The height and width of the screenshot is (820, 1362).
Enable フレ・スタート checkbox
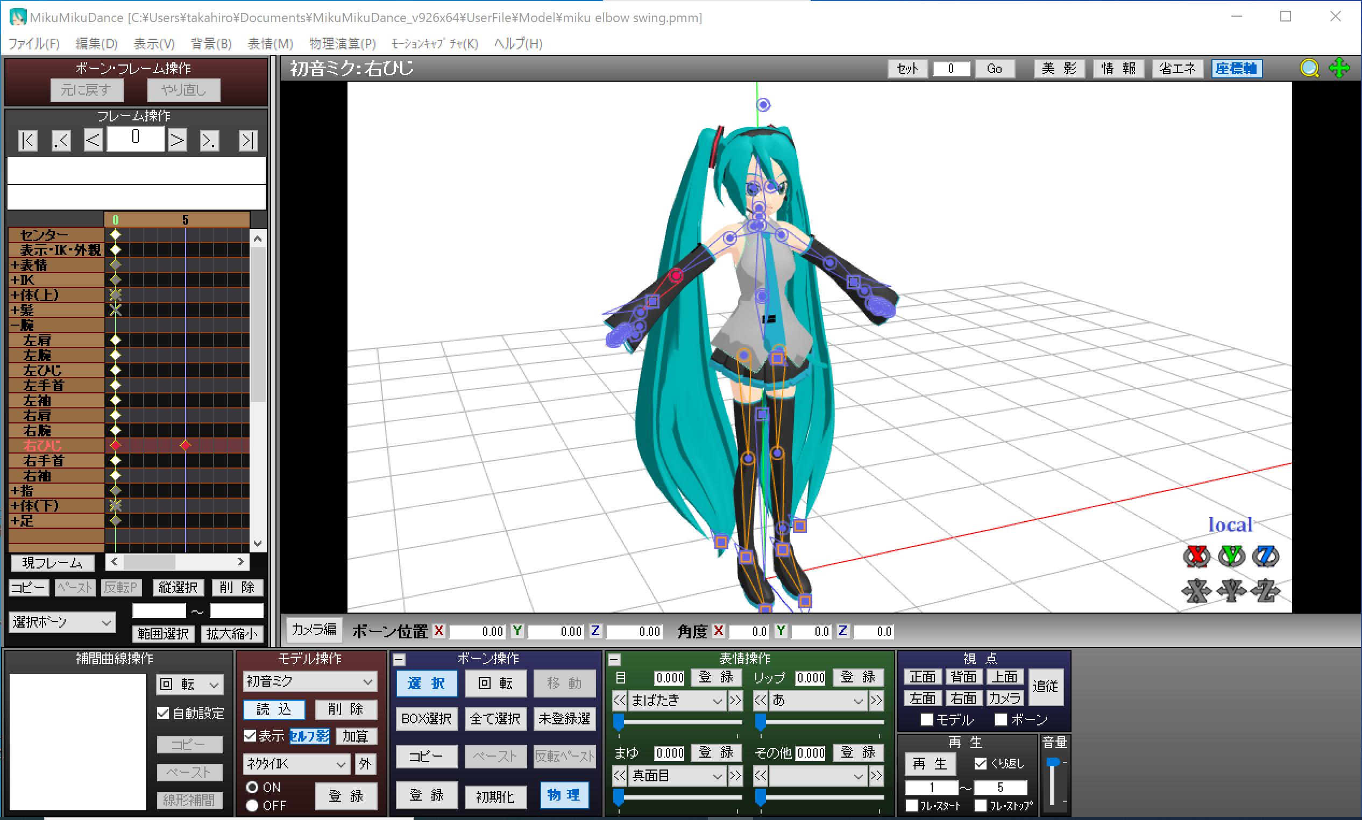pos(912,805)
